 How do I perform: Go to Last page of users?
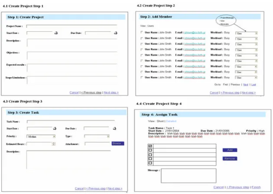pos(253,85)
